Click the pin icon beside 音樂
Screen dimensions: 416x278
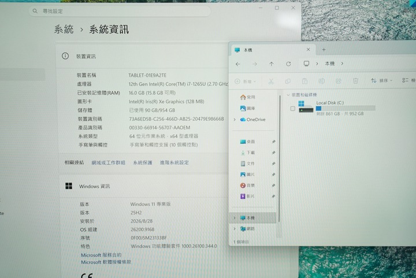click(x=273, y=185)
